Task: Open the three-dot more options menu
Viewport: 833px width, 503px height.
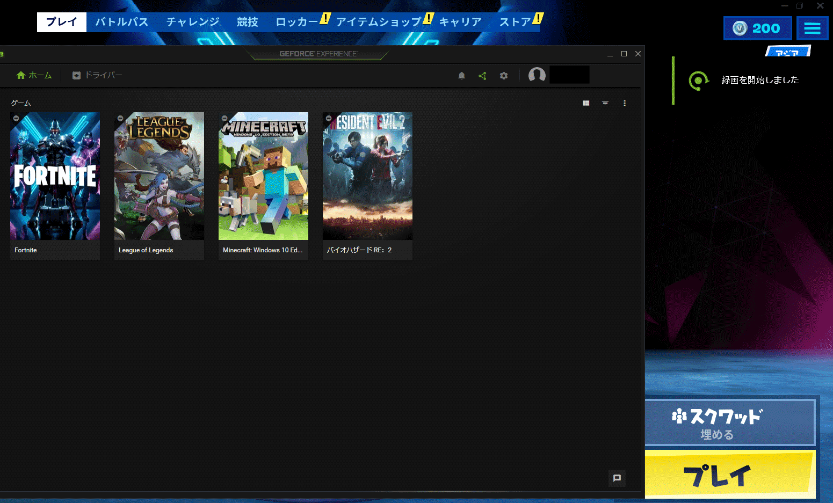Action: point(625,103)
